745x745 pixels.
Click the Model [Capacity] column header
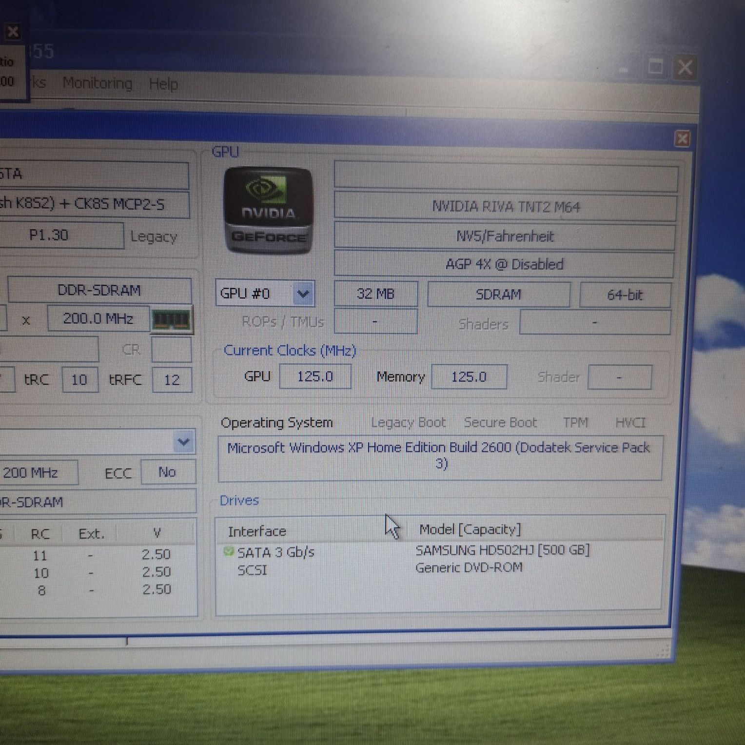click(x=470, y=529)
